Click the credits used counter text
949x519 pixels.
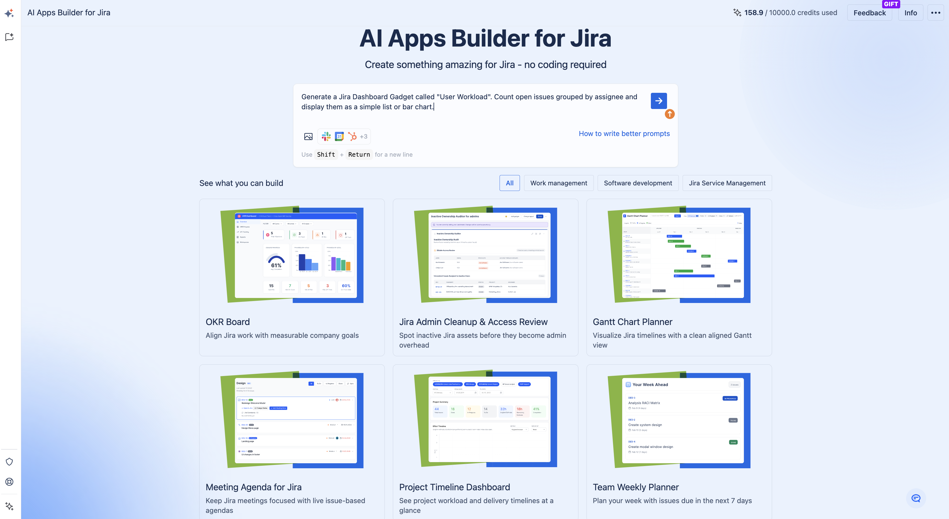click(790, 13)
